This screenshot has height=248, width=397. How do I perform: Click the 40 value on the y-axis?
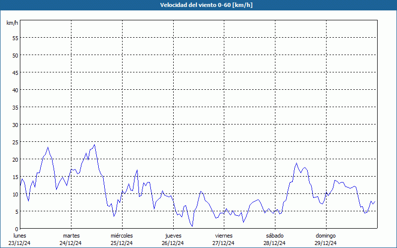[15, 91]
